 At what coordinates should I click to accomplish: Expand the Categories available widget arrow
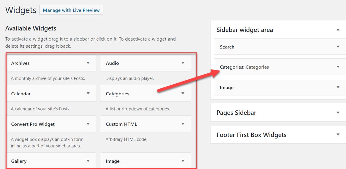pos(183,94)
